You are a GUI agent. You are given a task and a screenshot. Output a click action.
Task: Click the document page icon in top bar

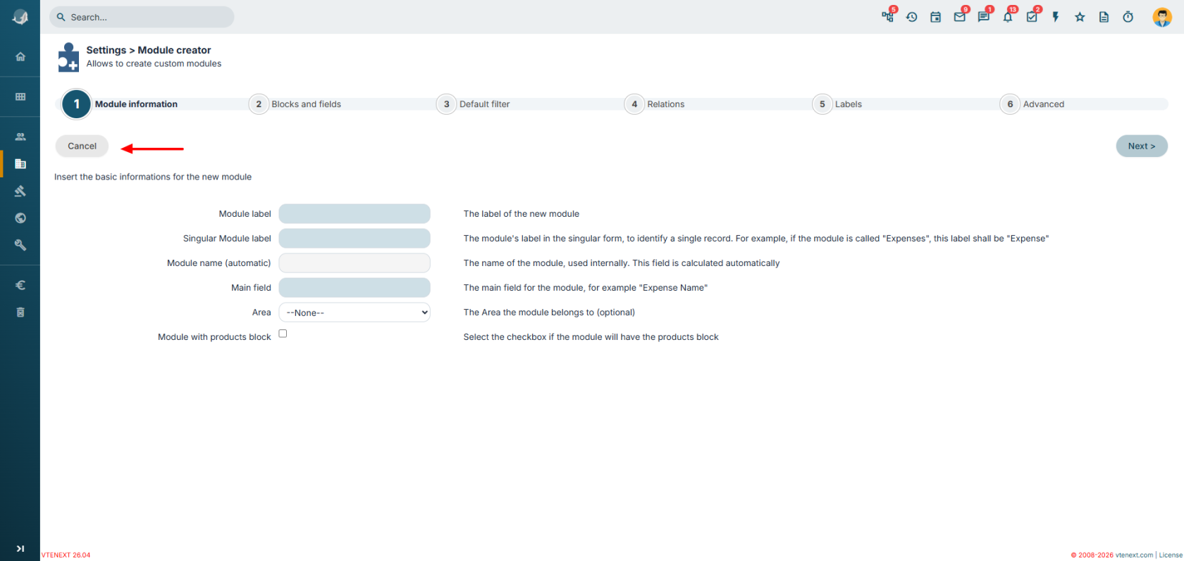[x=1104, y=17]
